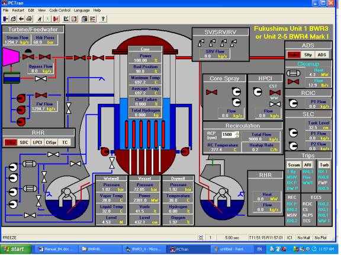The image size is (341, 255).
Task: Switch to Manual_B4.doc taskbar window
Action: click(57, 249)
